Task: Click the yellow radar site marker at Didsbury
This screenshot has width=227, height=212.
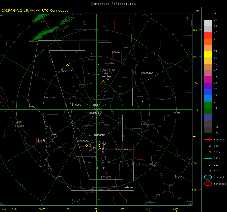Action: coord(96,110)
